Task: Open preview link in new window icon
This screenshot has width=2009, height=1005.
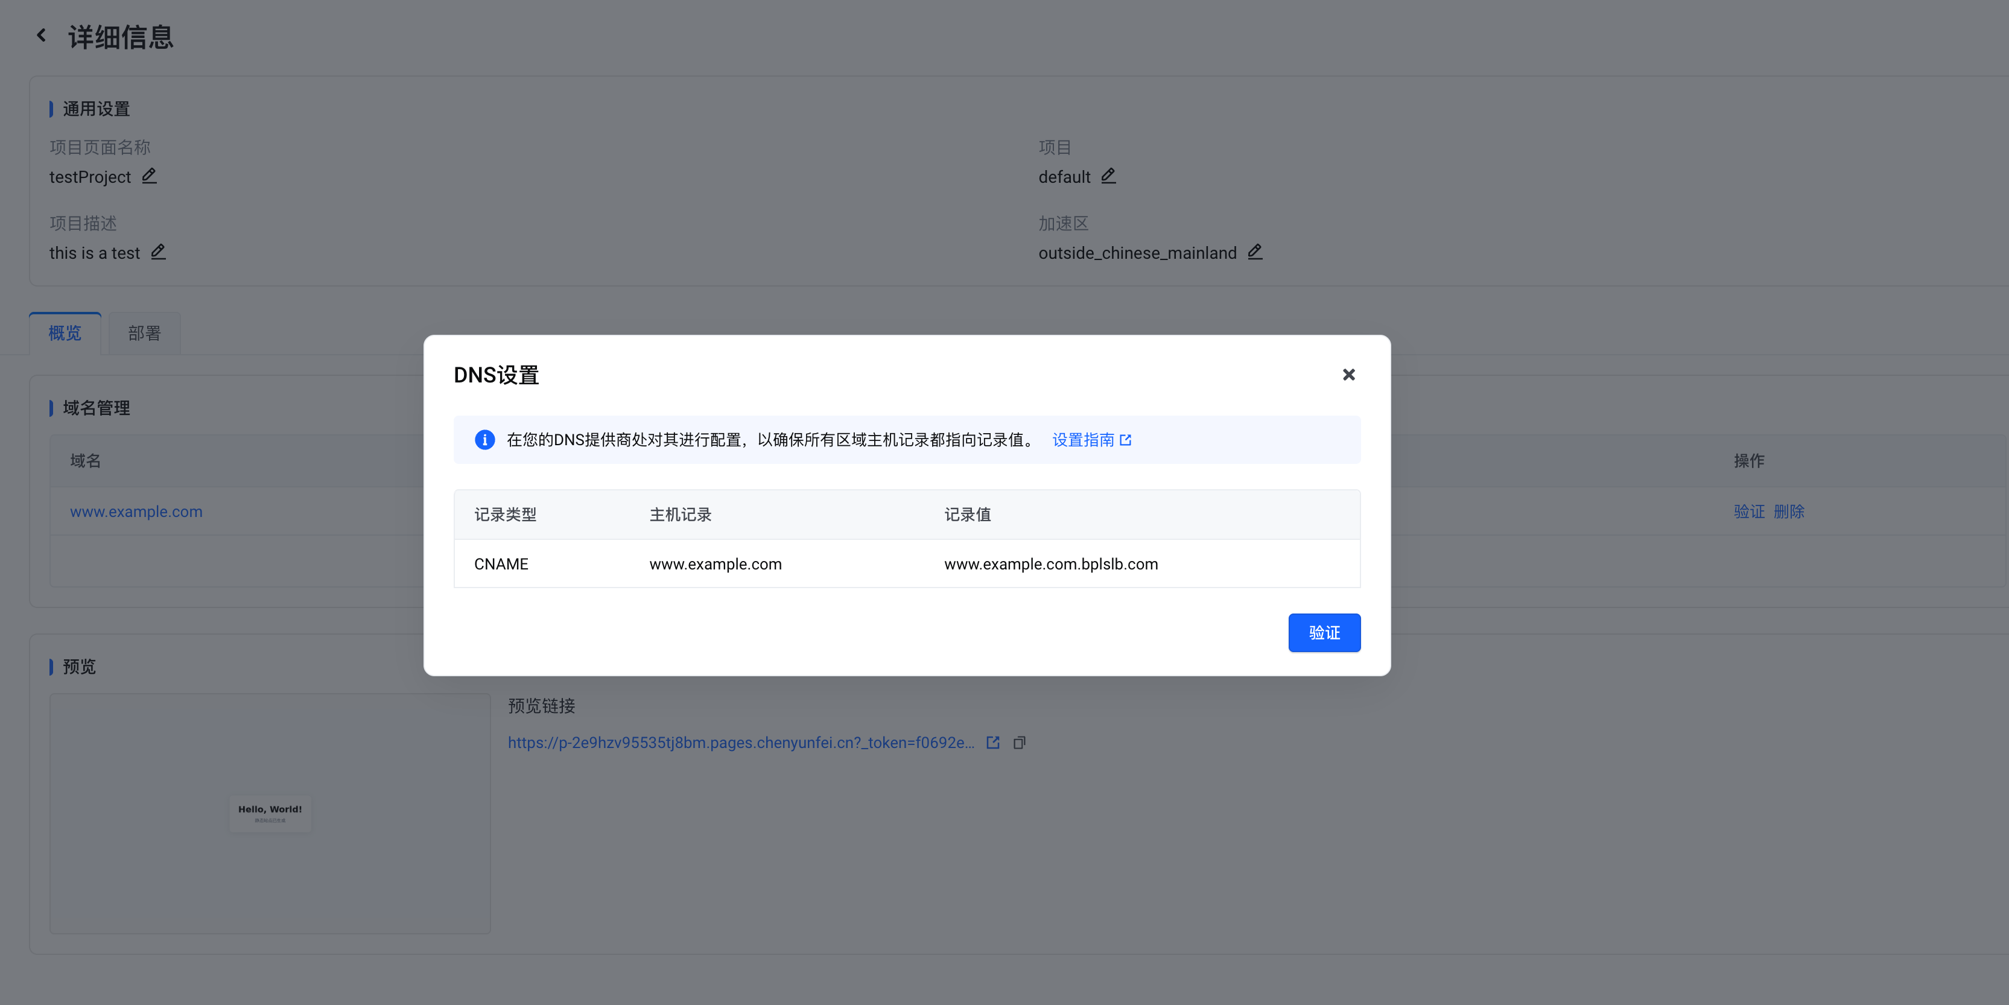Action: [x=992, y=742]
